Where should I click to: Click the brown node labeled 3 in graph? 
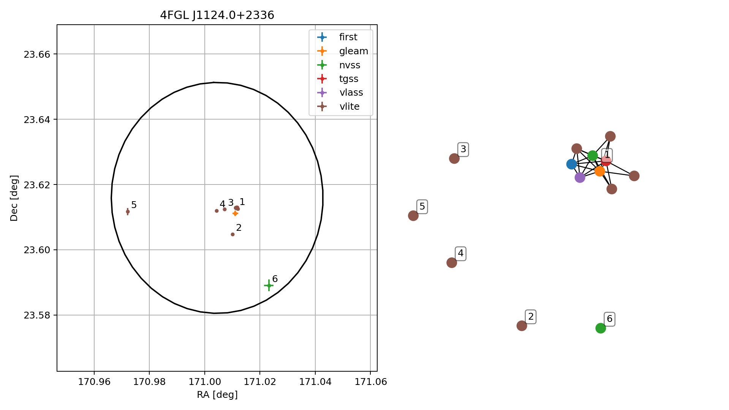(454, 158)
